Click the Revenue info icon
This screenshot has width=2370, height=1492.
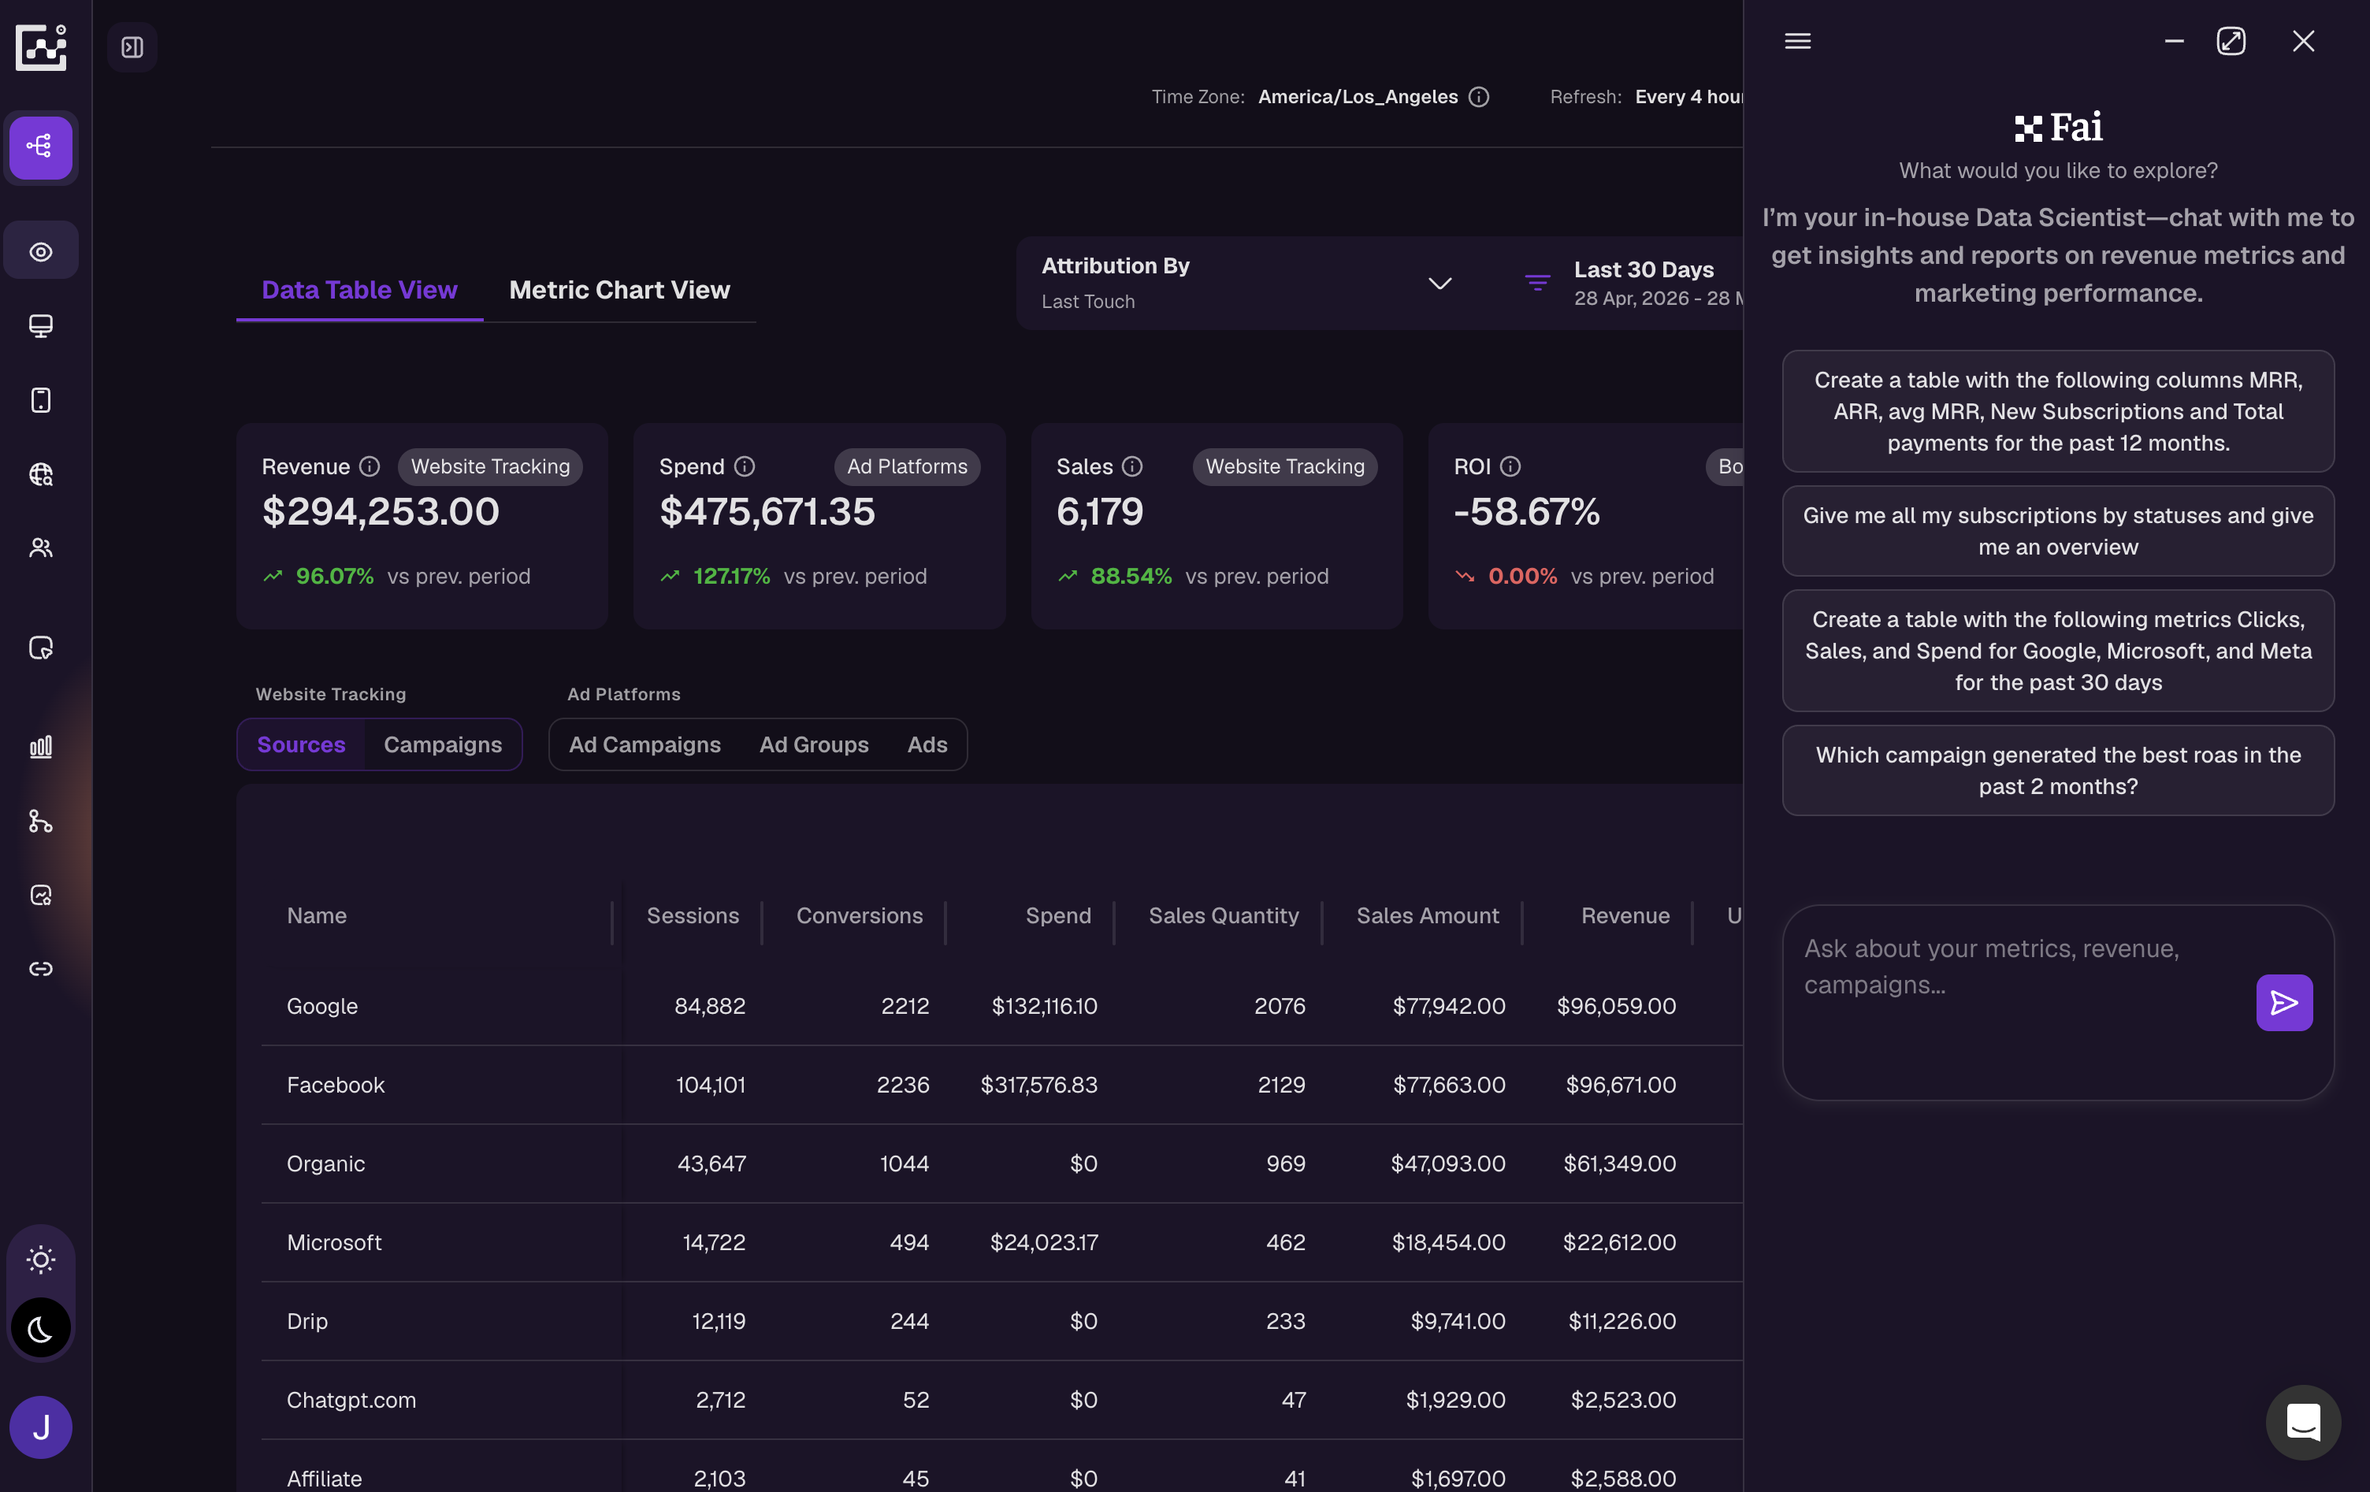coord(369,466)
